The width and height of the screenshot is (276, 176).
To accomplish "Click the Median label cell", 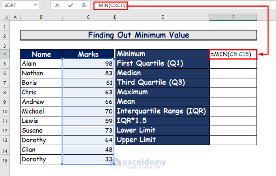I will 162,73.
